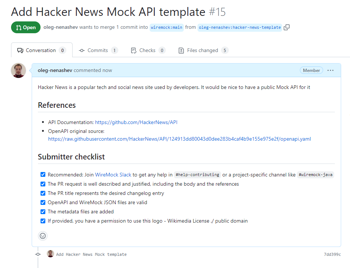Click the wiremock:main base branch label

(x=167, y=28)
